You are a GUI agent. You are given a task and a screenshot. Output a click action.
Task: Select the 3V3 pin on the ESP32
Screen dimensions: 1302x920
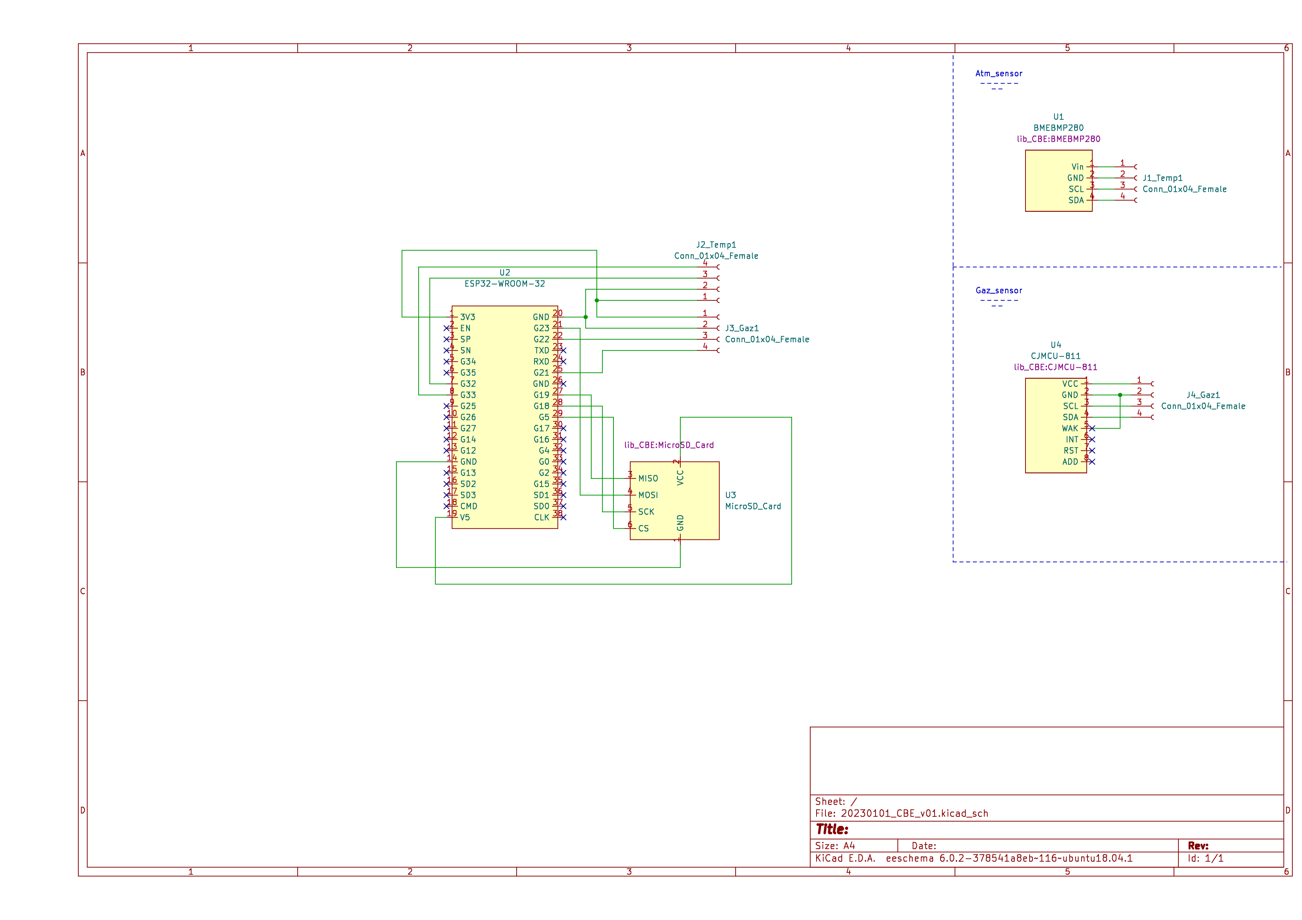467,318
